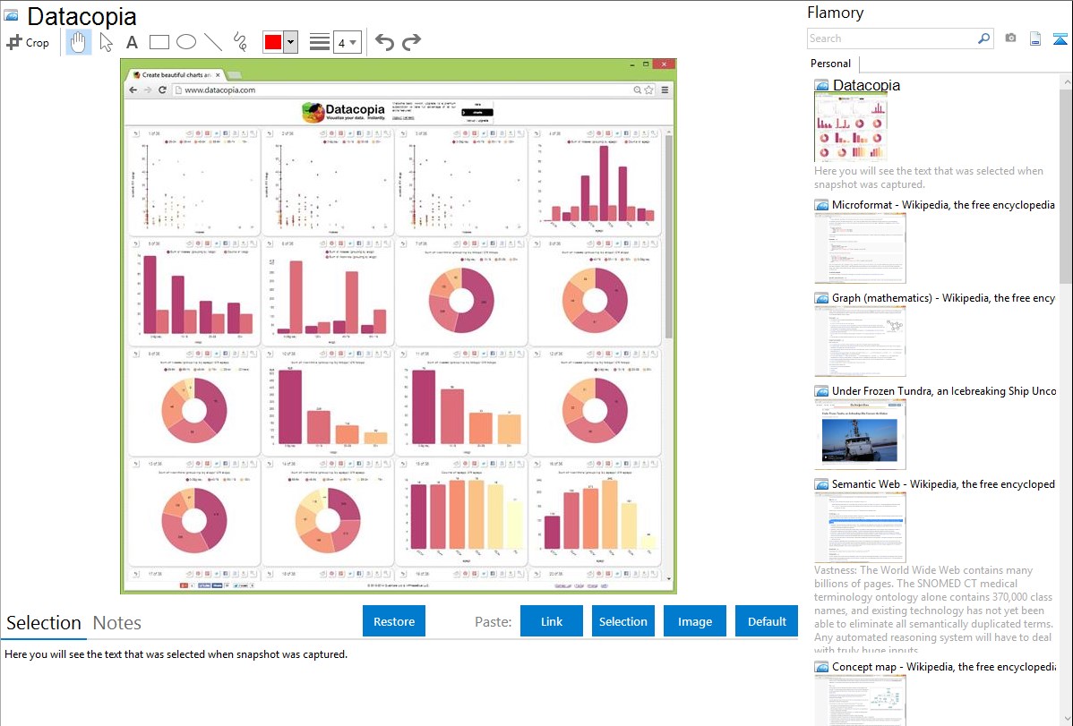
Task: Click the browser reload icon in screenshot
Action: 162,90
